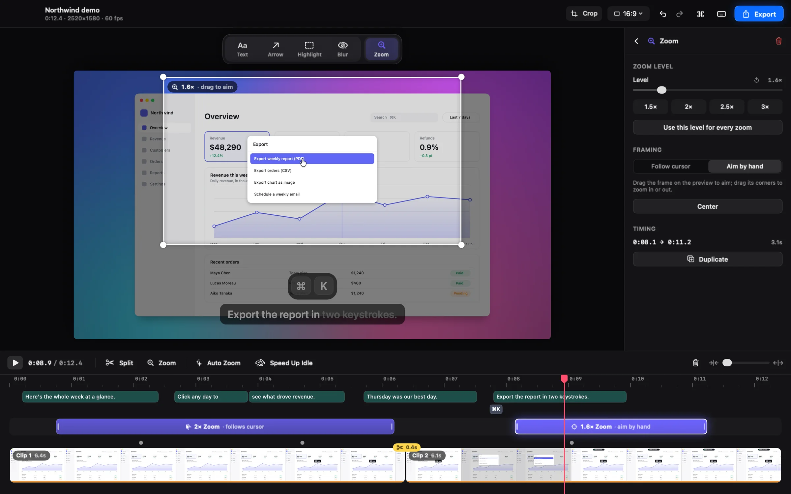Select the Text annotation tool
The image size is (791, 494).
242,49
